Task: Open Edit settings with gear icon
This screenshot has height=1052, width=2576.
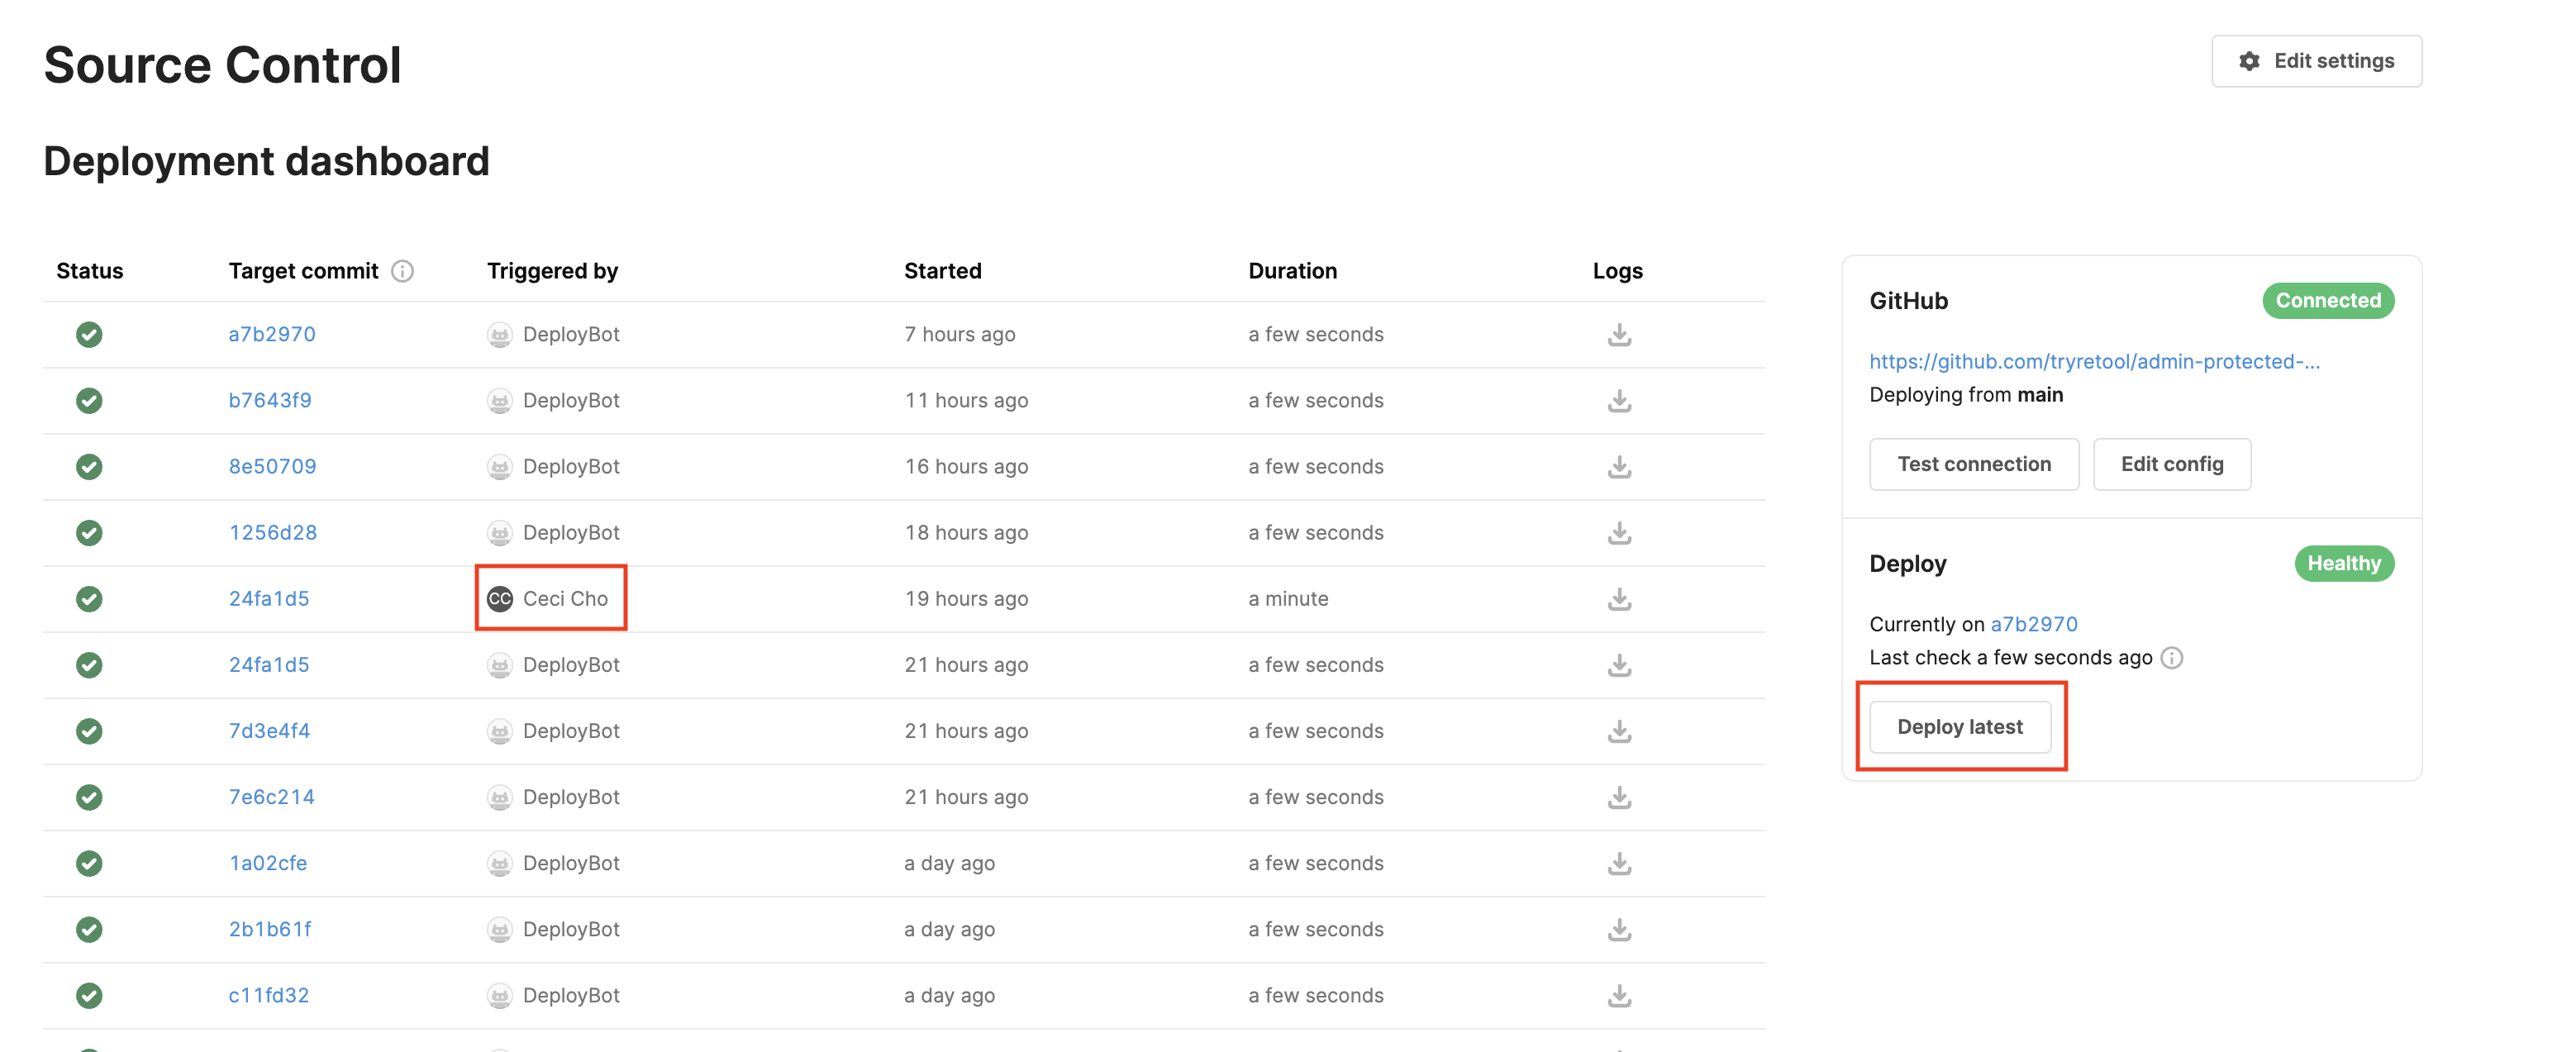Action: [x=2315, y=61]
